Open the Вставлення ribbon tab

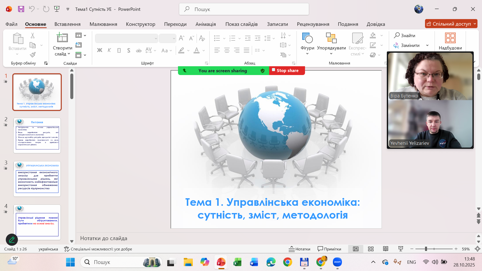coord(67,24)
